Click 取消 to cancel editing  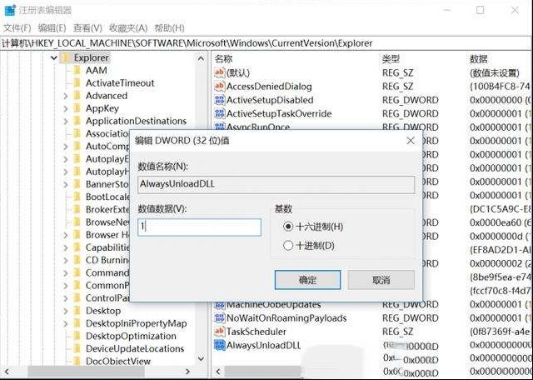coord(381,280)
